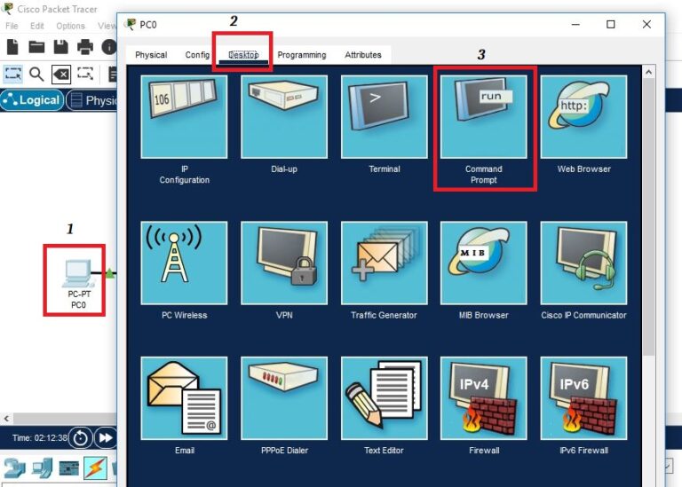682x487 pixels.
Task: Click the Power Cycle Devices button
Action: click(x=81, y=438)
